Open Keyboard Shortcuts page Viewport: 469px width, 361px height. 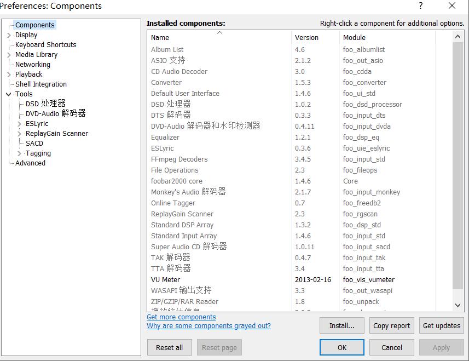tap(46, 44)
